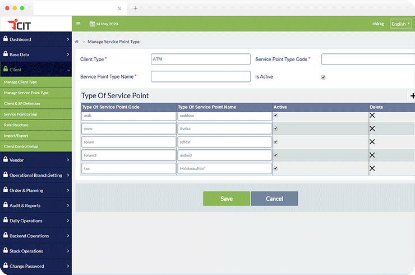
Task: Edit the name field containing Msldosasdfdsf
Action: click(x=225, y=168)
